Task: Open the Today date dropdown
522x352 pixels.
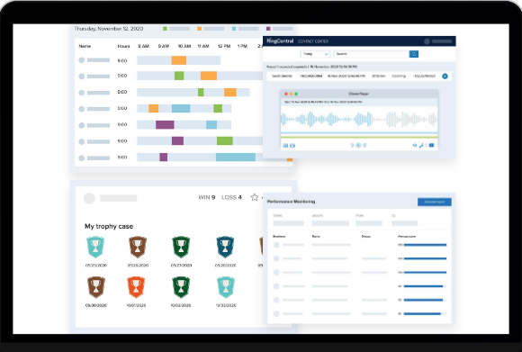Action: click(x=315, y=54)
